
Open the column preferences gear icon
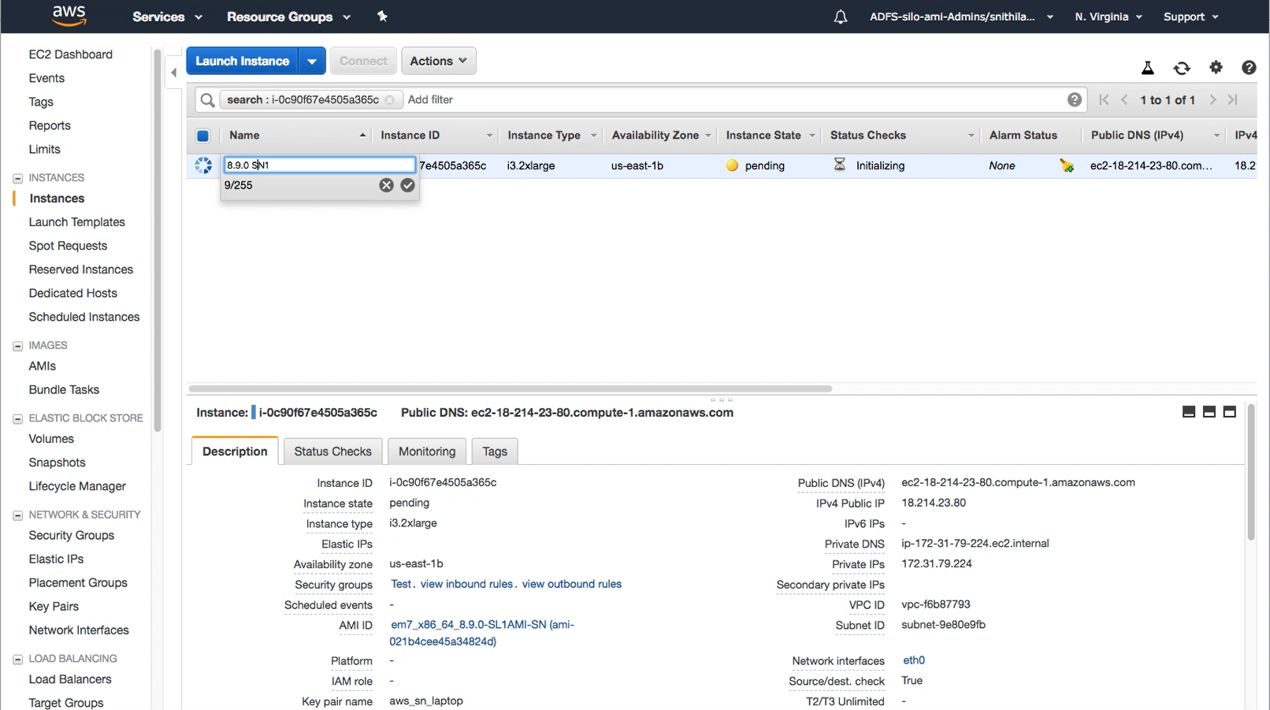click(1216, 68)
